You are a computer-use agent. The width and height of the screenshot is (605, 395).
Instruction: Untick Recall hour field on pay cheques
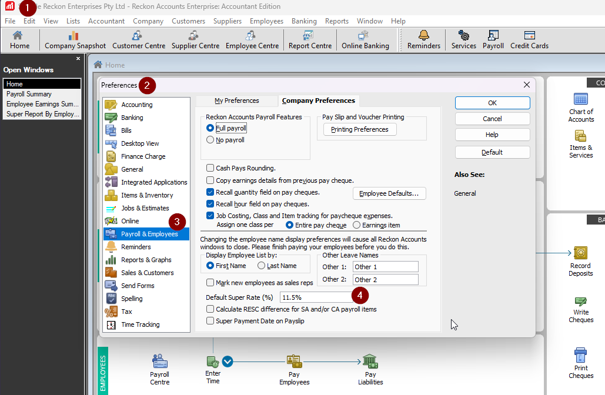click(210, 203)
